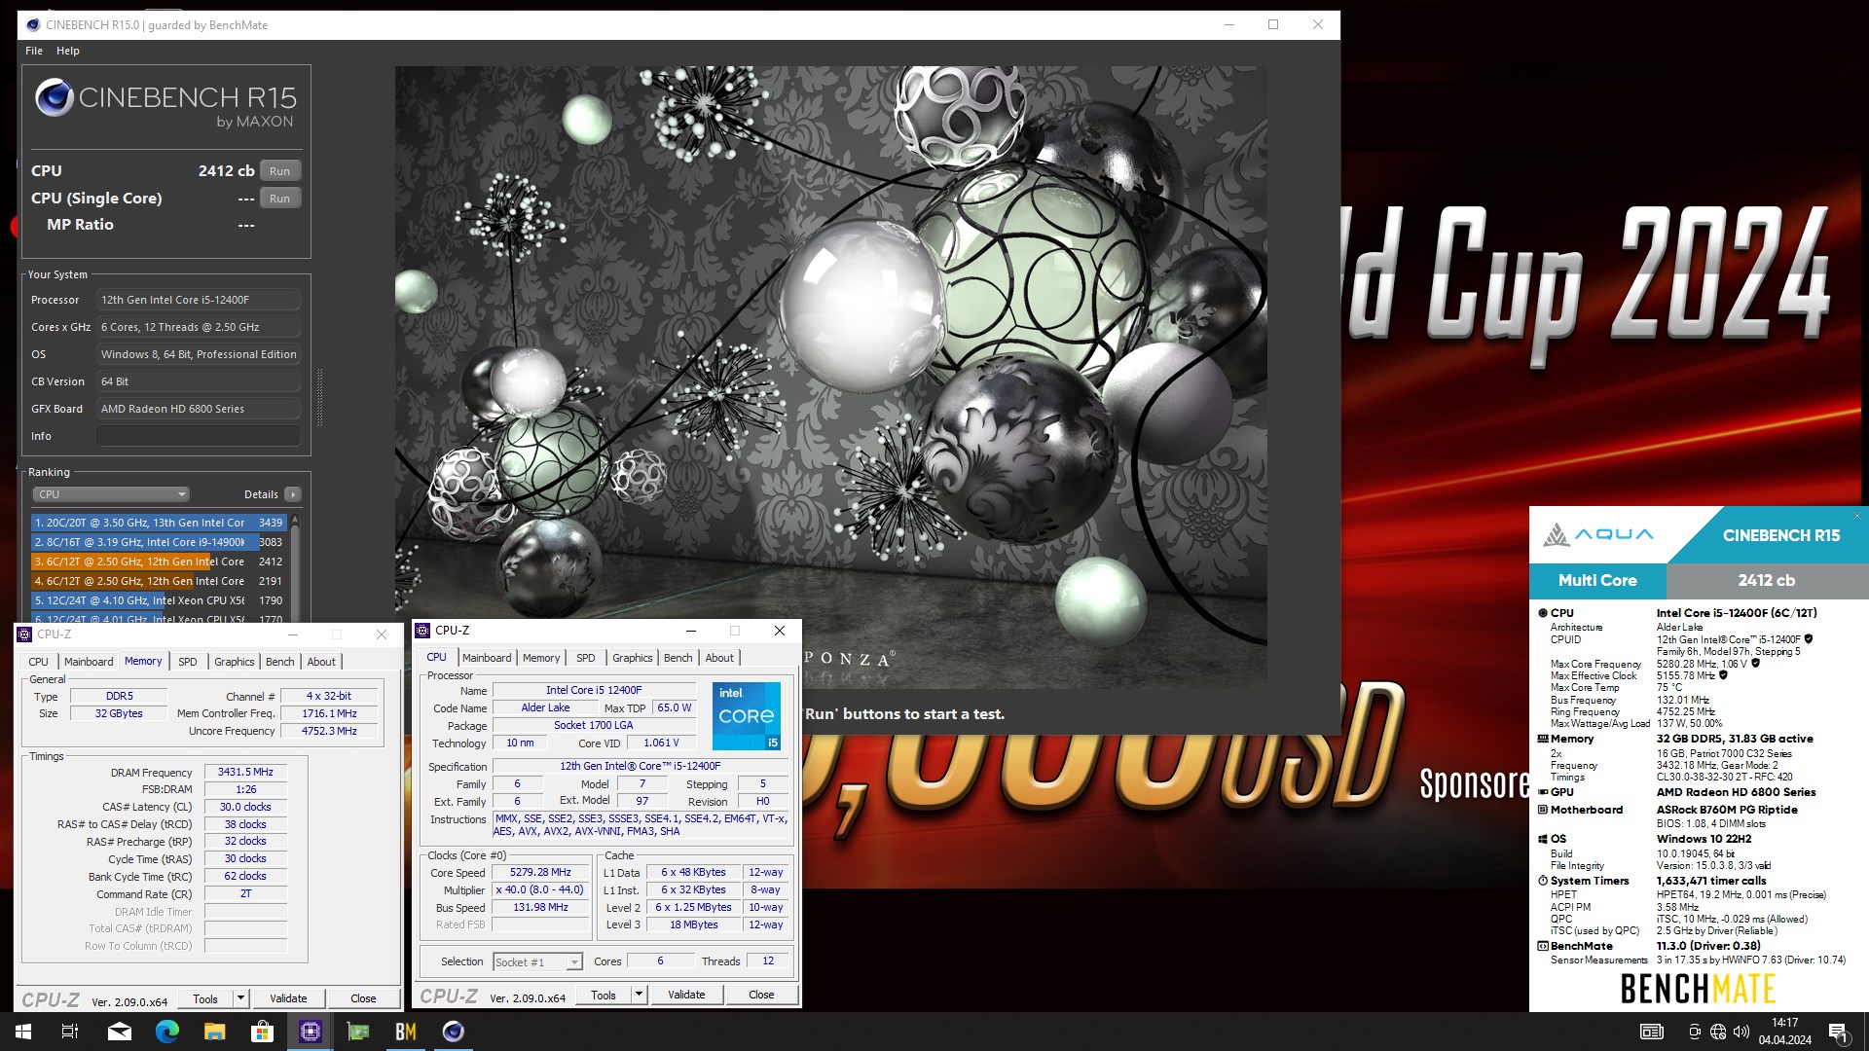1869x1051 pixels.
Task: Click the Cinebench Info input field
Action: click(199, 436)
